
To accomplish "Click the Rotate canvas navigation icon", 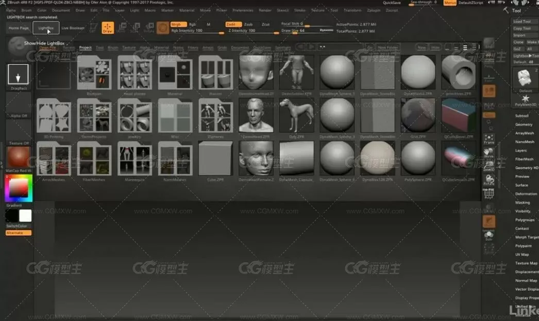I will coord(489,180).
